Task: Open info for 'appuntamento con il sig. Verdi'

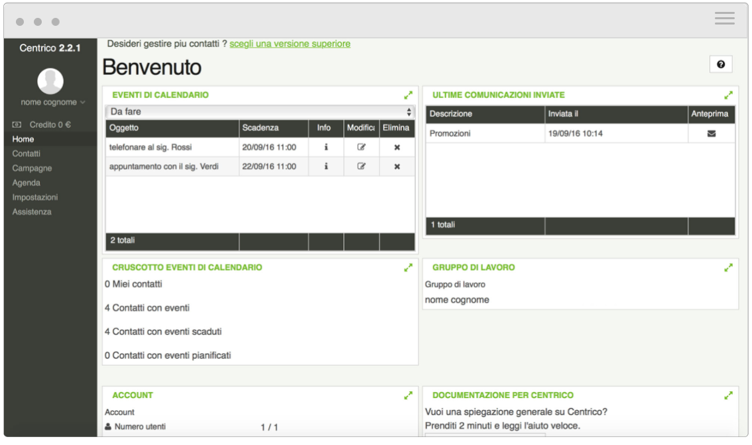Action: [326, 166]
